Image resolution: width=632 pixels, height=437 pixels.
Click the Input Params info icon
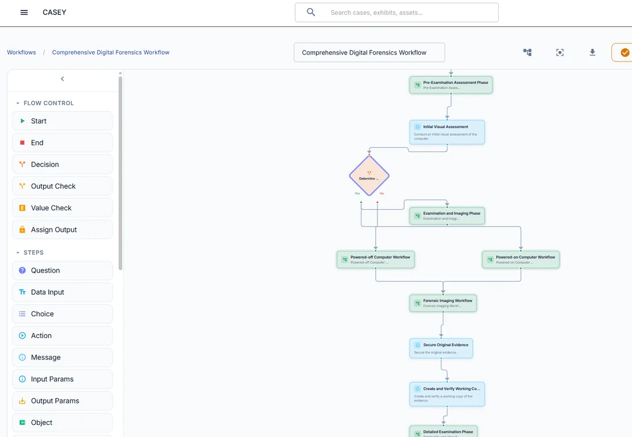click(x=22, y=379)
